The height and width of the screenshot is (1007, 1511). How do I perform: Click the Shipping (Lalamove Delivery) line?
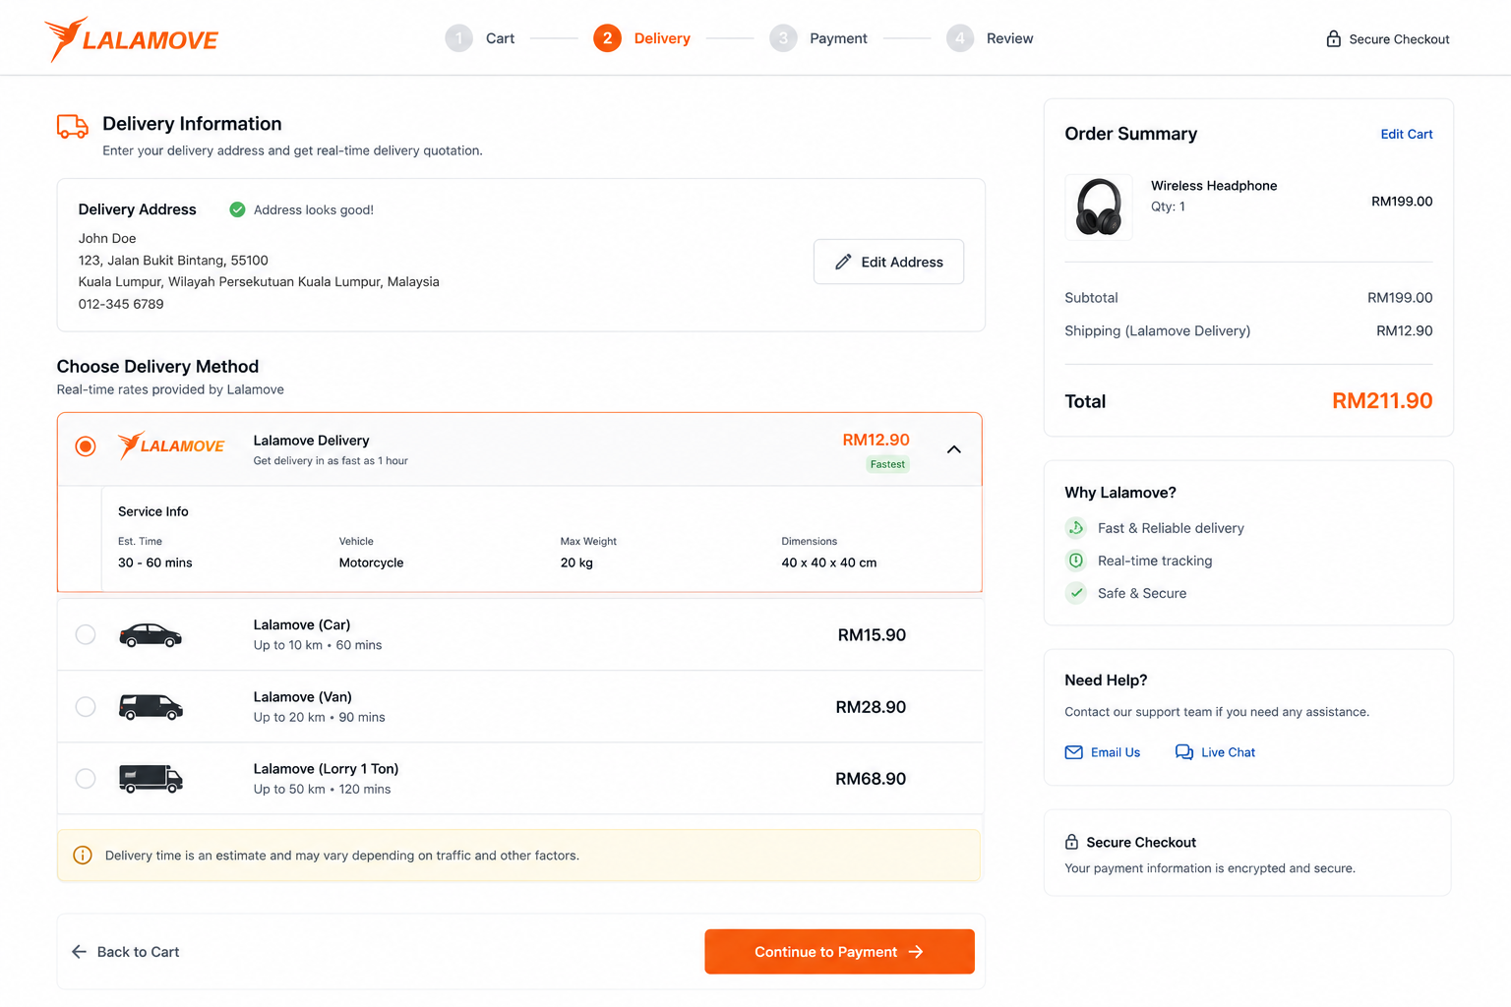pos(1248,330)
